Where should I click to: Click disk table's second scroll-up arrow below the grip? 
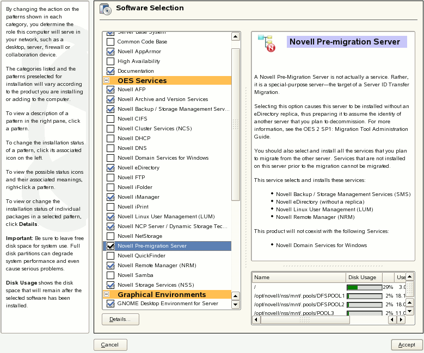410,302
